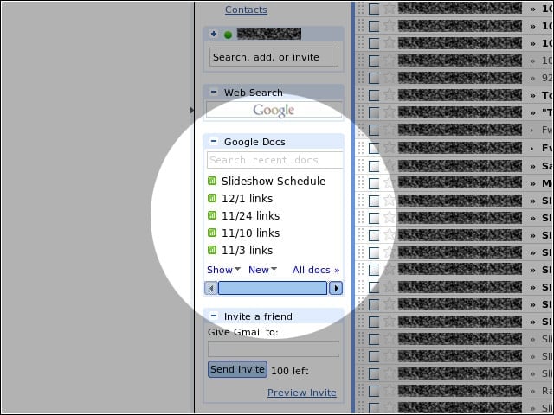
Task: Click the Google Docs horizontal scrollbar thumb
Action: (x=273, y=288)
